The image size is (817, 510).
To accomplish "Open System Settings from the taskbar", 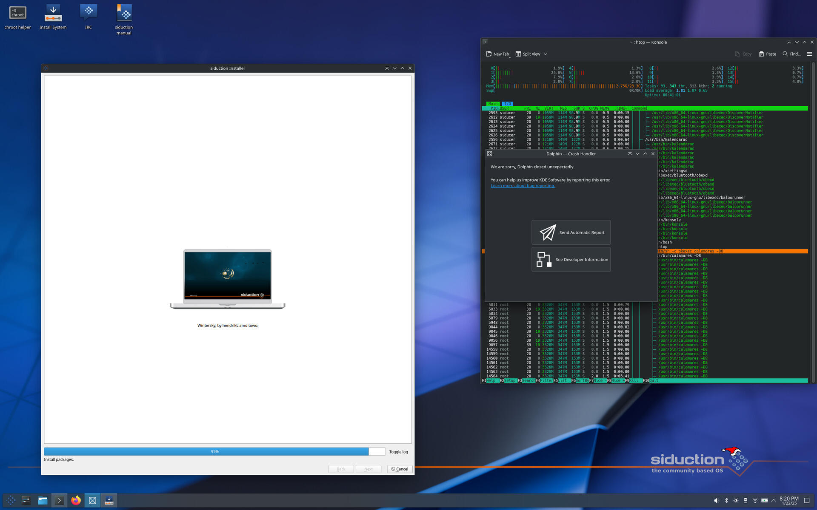I will pos(26,500).
